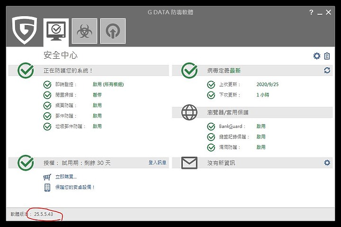Click the 即時監控： label
The width and height of the screenshot is (341, 227).
[66, 84]
